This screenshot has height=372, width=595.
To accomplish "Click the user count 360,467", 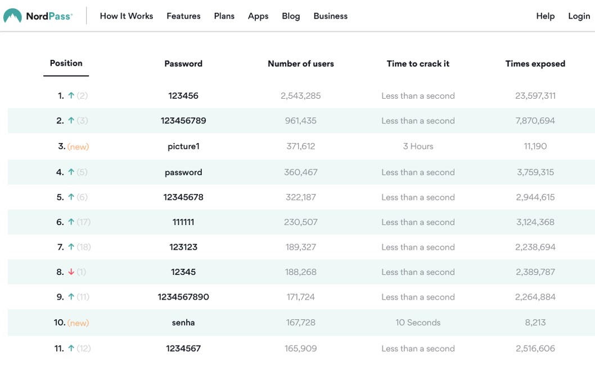I will 300,173.
